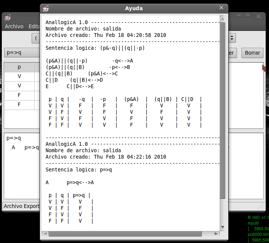This screenshot has width=269, height=243.
Task: Click the p=>q expression input field
Action: point(22,52)
